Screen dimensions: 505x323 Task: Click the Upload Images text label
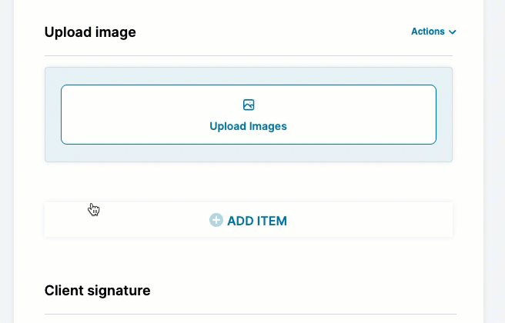click(x=248, y=126)
